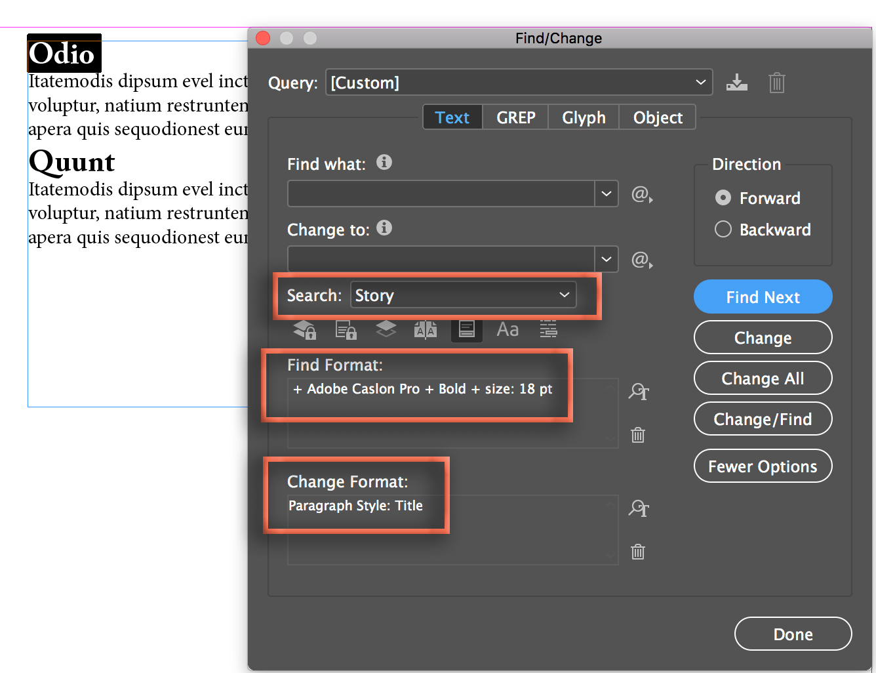The width and height of the screenshot is (876, 673).
Task: Switch to the Object tab
Action: pyautogui.click(x=658, y=117)
